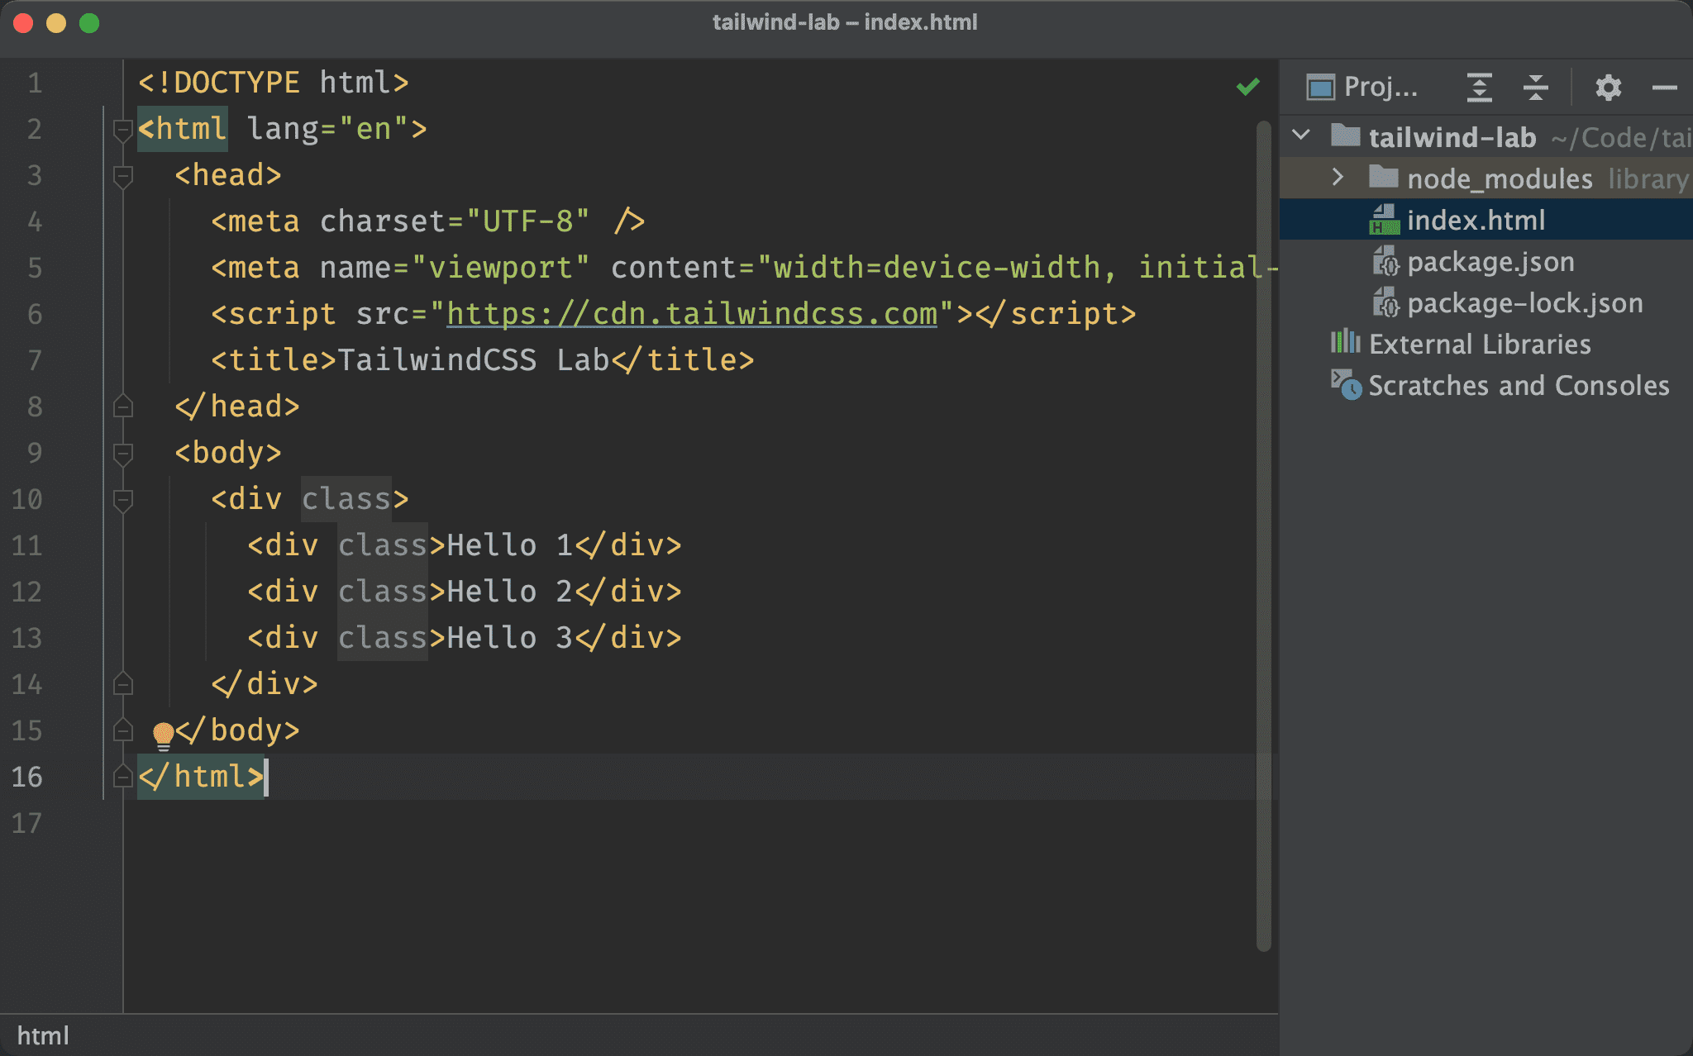
Task: Click line number 17 in gutter
Action: [x=26, y=823]
